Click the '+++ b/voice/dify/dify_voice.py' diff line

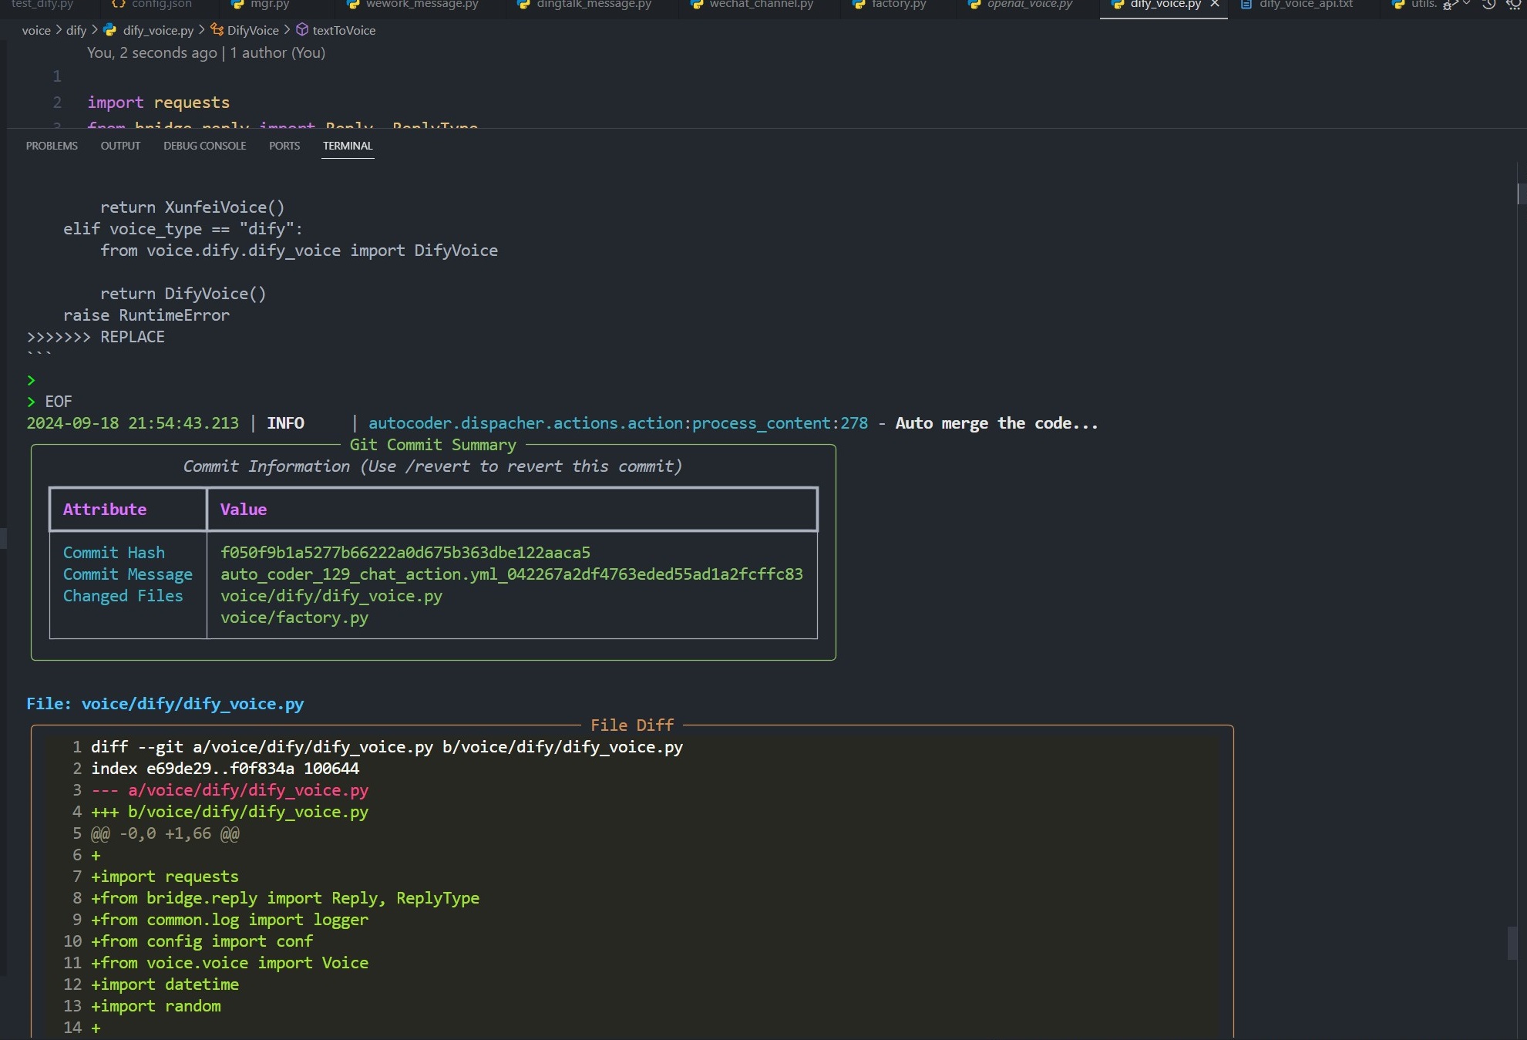[230, 812]
